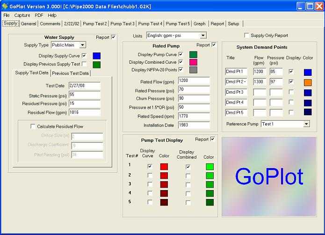Open the PDF menu

(39, 15)
